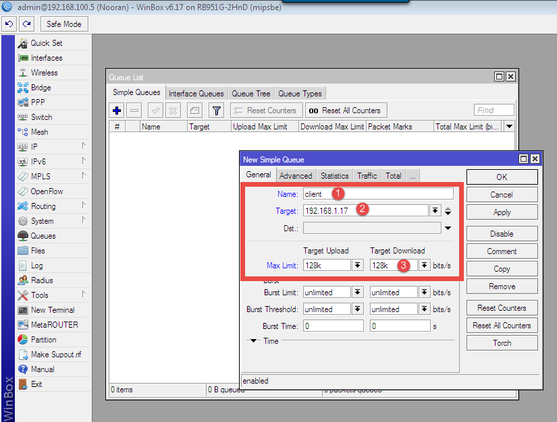
Task: Expand the Time section
Action: [254, 341]
